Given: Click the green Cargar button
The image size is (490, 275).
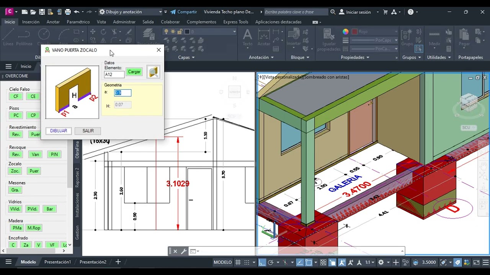Looking at the screenshot, I should (134, 72).
